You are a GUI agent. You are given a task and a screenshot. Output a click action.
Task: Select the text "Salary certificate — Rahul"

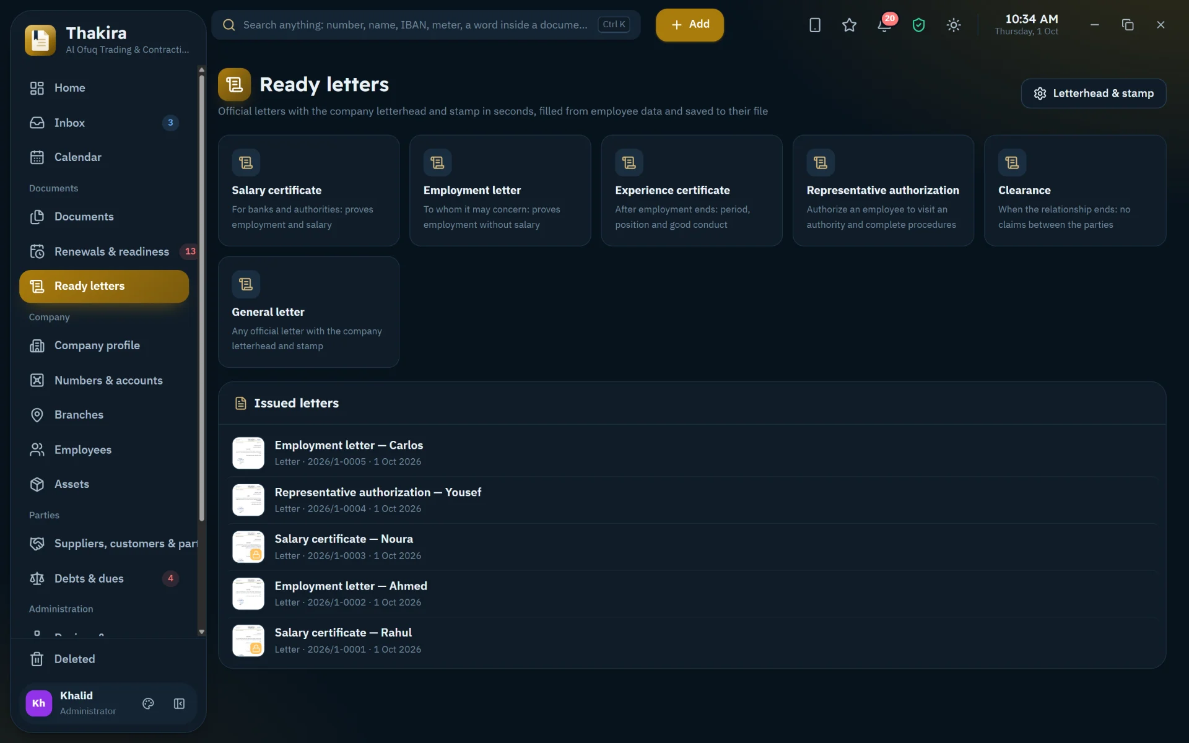(x=343, y=633)
